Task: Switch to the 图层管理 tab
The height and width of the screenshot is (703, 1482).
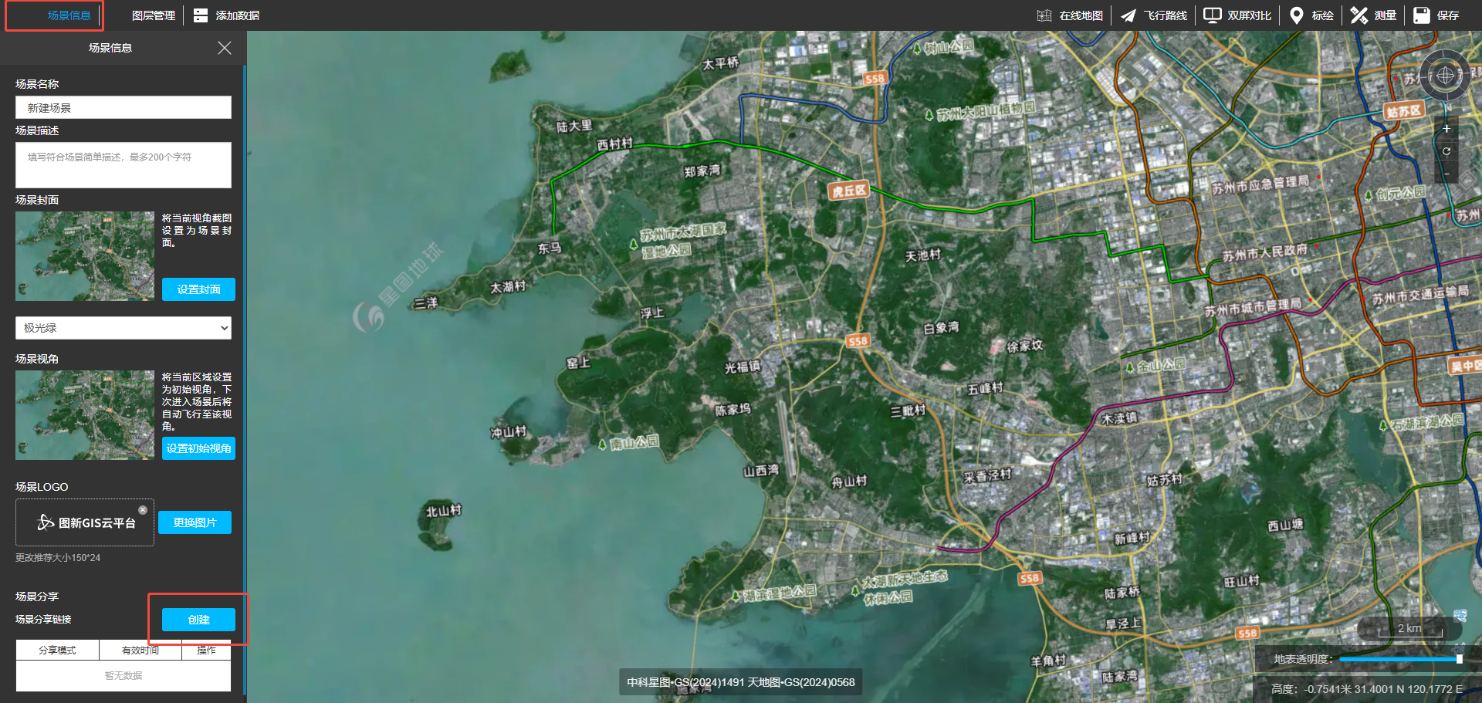Action: pyautogui.click(x=153, y=15)
